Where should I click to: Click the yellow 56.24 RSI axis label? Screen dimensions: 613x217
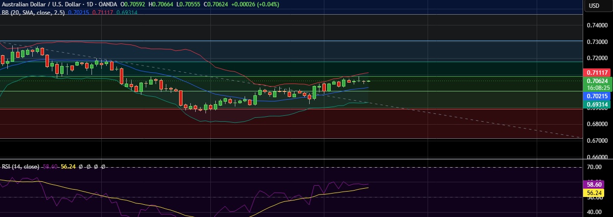[x=594, y=193]
